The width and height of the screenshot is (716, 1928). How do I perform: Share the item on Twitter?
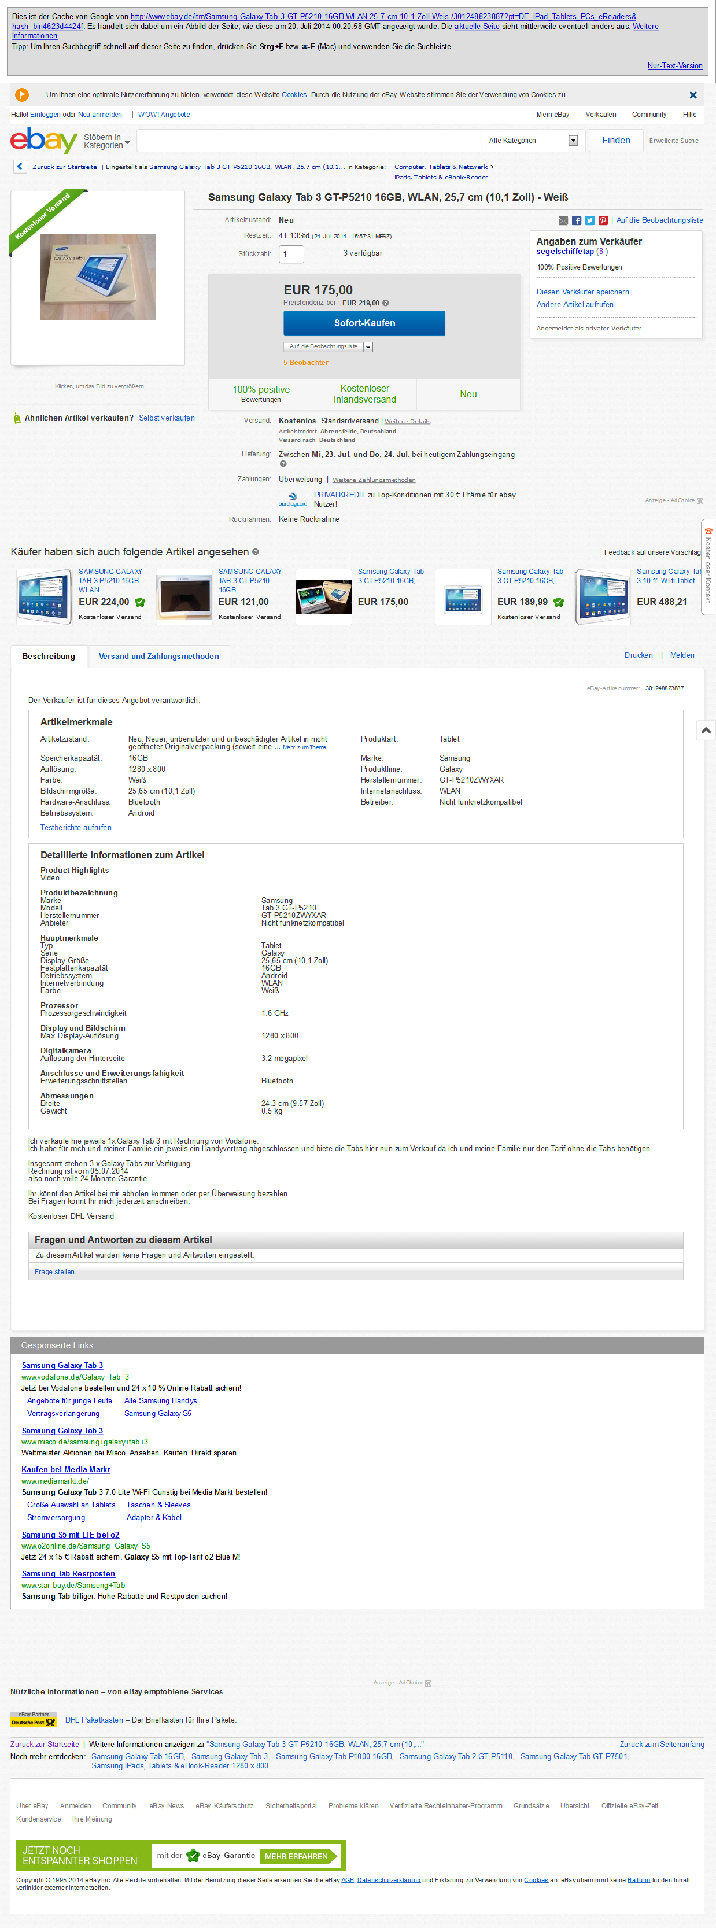click(589, 220)
